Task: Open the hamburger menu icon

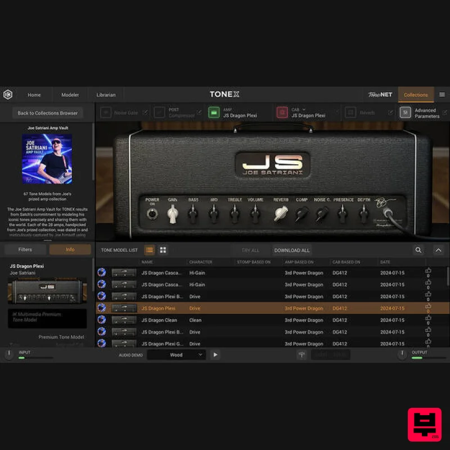Action: (x=442, y=94)
